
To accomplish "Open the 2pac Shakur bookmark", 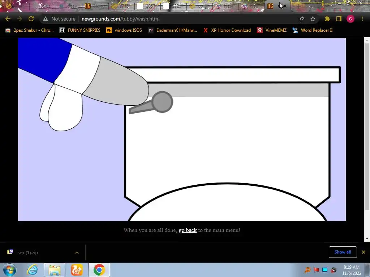I will [30, 30].
